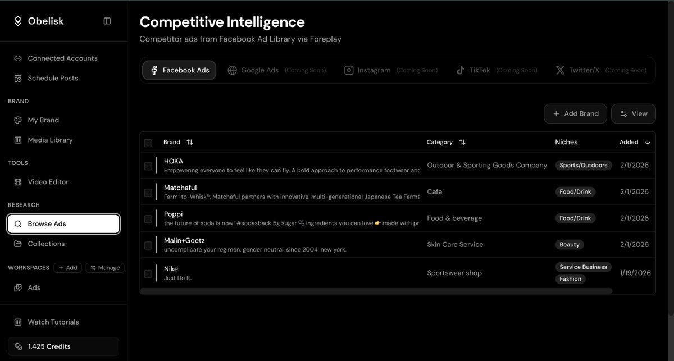Screen dimensions: 674x361
Task: Click the Schedule Posts calendar icon
Action: tap(18, 78)
